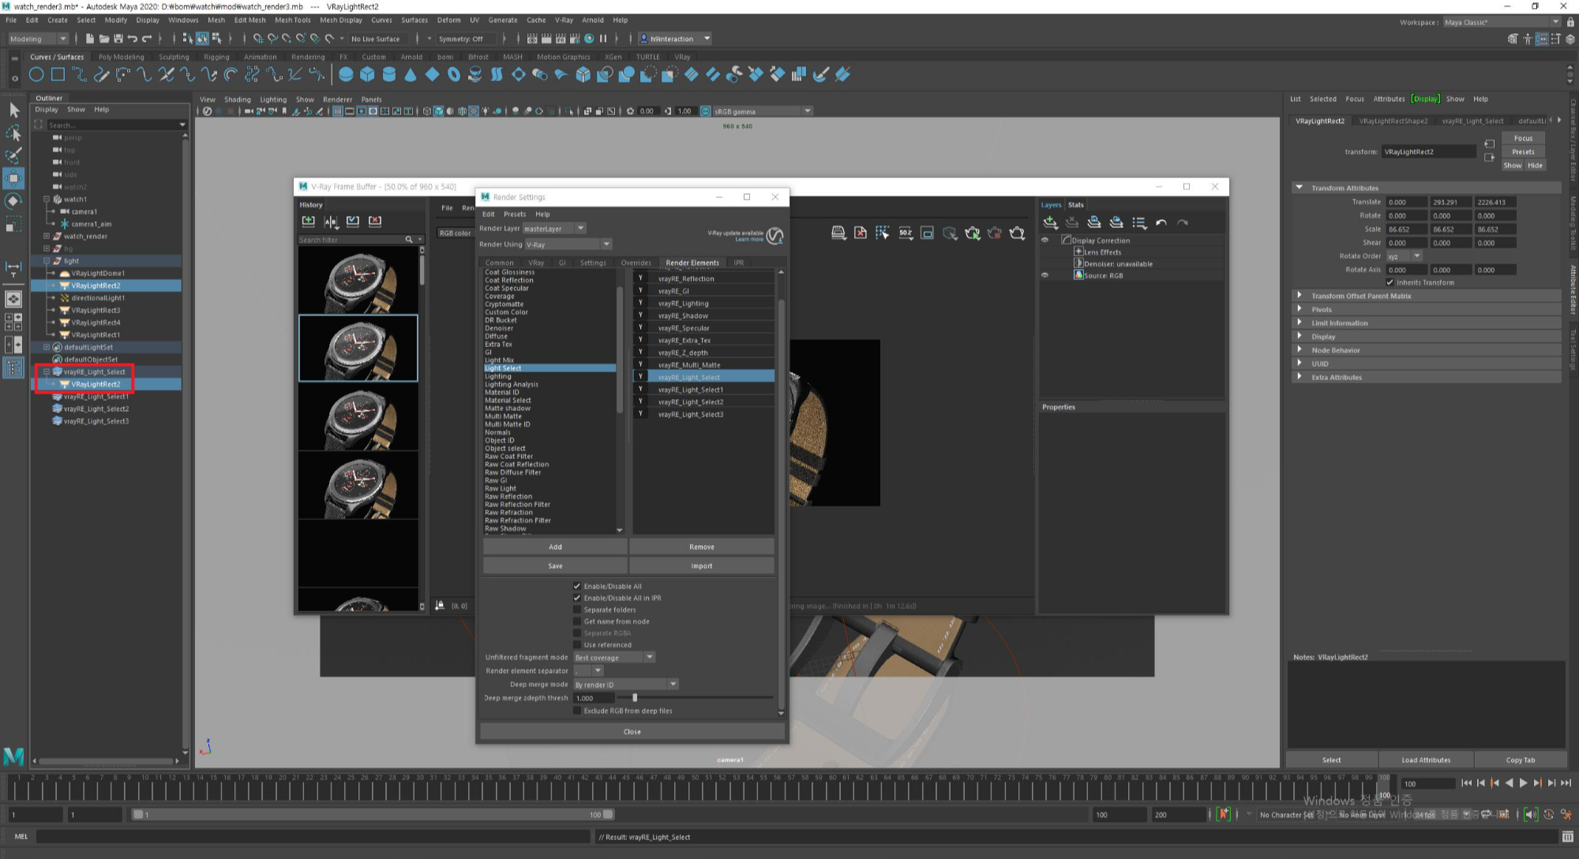Image resolution: width=1579 pixels, height=859 pixels.
Task: Toggle Enable/Disable All checkbox
Action: tap(577, 586)
